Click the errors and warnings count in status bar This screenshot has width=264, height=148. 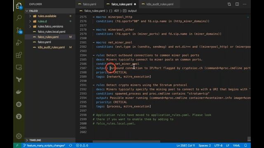(82, 146)
